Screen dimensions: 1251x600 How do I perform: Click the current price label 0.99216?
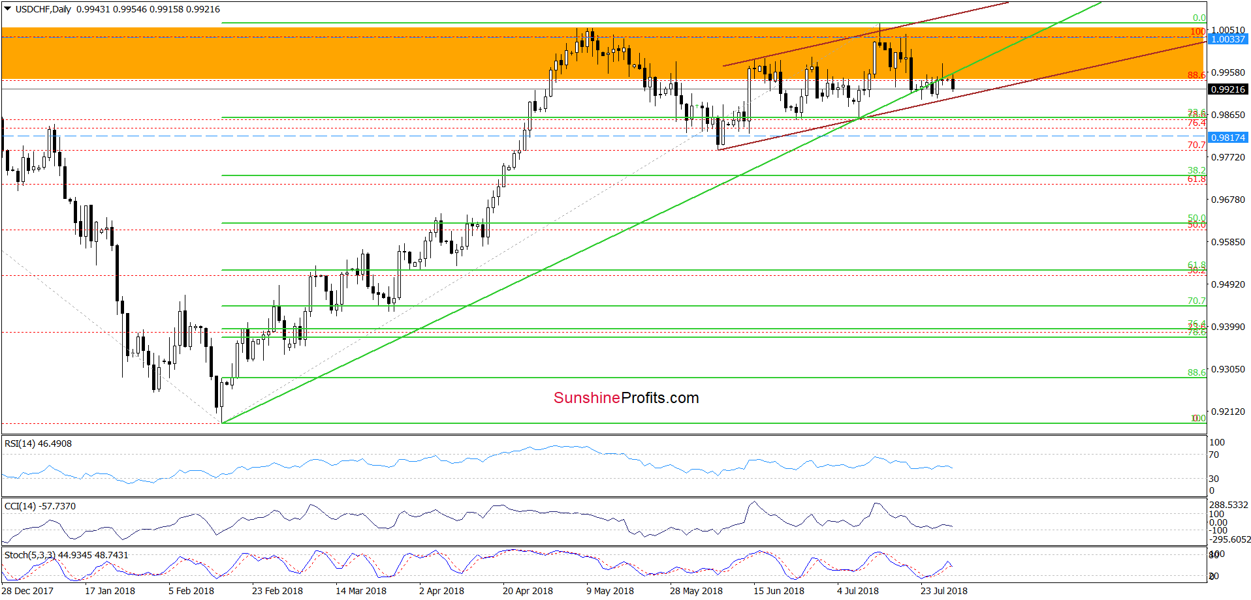pos(1227,90)
